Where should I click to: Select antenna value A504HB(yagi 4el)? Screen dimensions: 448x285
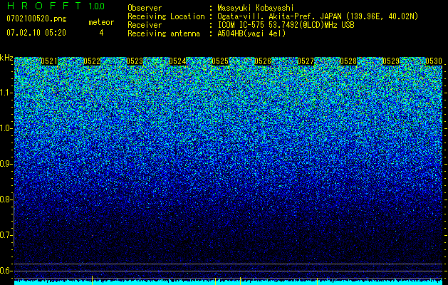click(x=251, y=33)
